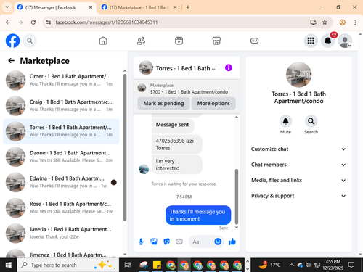Open the Rose conversation
This screenshot has width=363, height=272.
tap(61, 207)
